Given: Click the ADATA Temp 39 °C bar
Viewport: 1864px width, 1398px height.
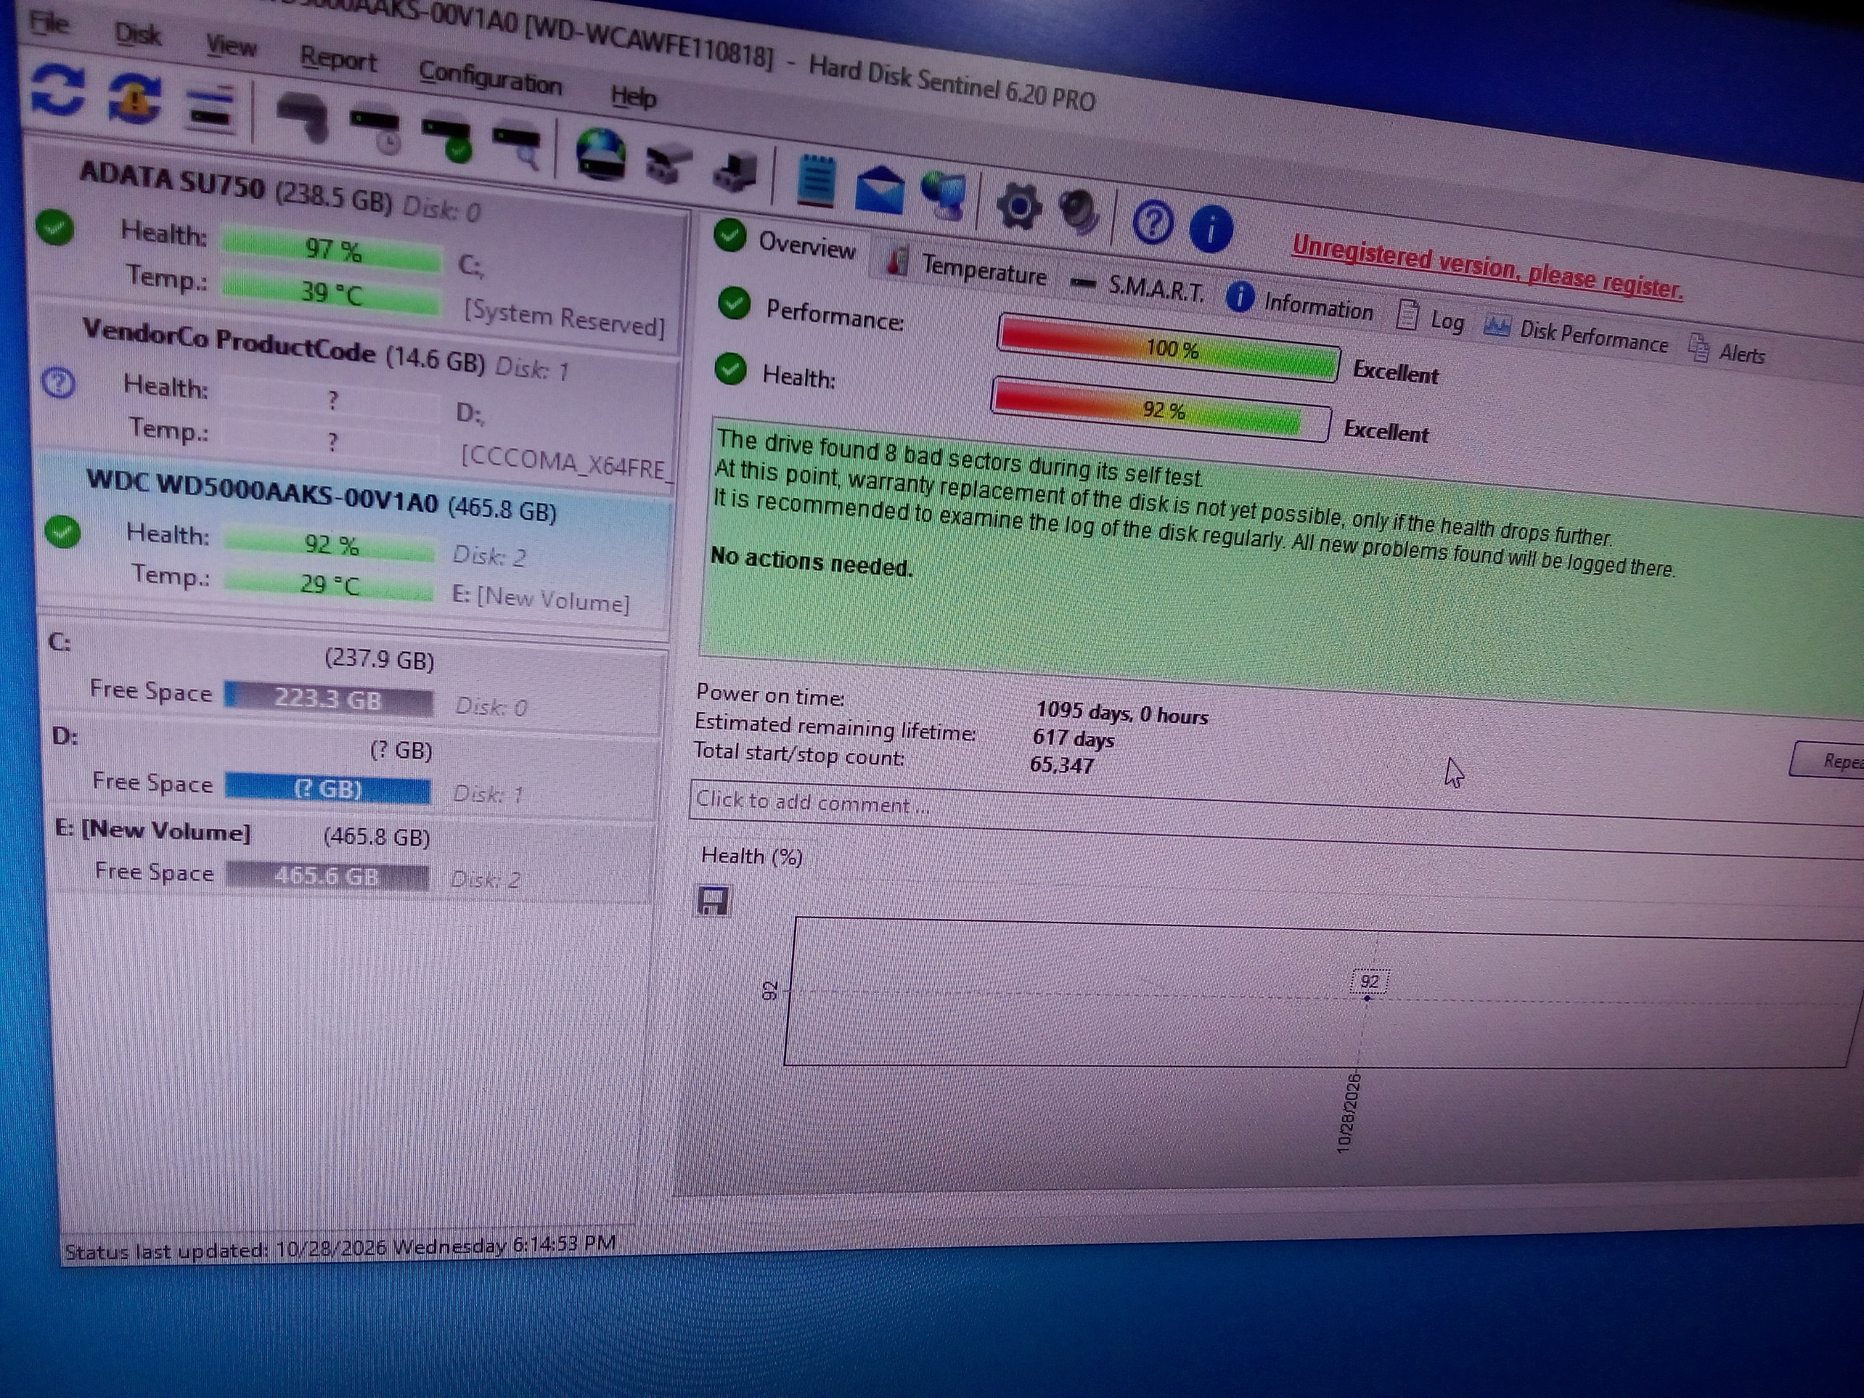Looking at the screenshot, I should [332, 291].
